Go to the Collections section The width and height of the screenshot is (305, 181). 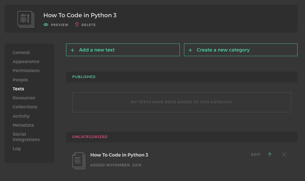click(x=25, y=107)
